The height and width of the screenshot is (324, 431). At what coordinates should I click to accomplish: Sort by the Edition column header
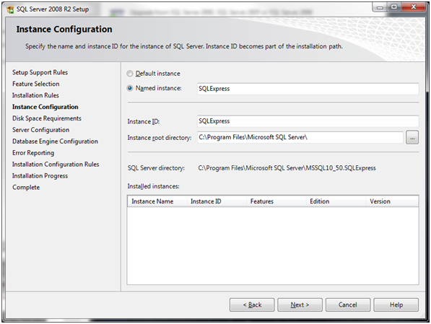click(336, 201)
